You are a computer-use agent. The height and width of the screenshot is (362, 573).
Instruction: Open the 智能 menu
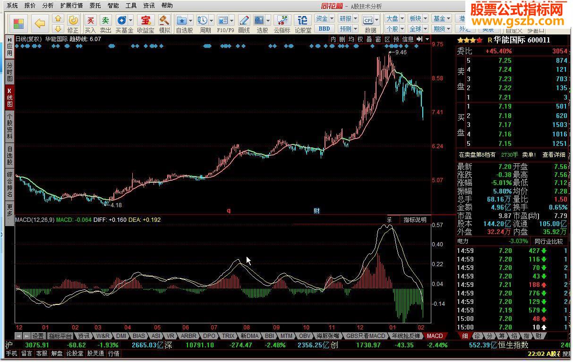113,6
